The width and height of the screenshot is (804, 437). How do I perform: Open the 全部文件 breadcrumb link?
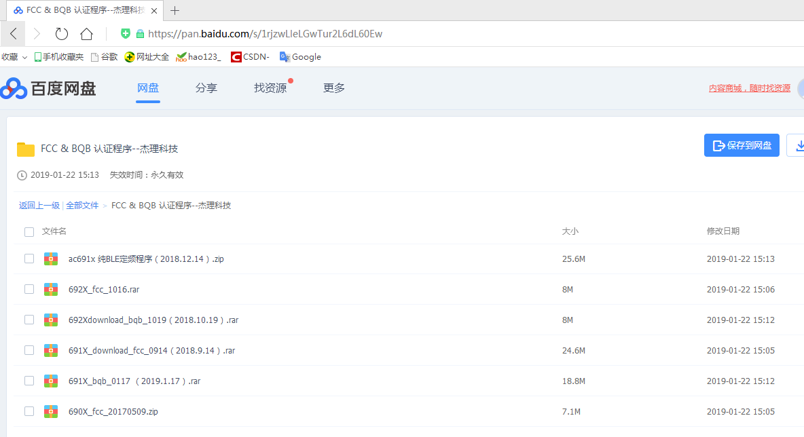coord(82,206)
